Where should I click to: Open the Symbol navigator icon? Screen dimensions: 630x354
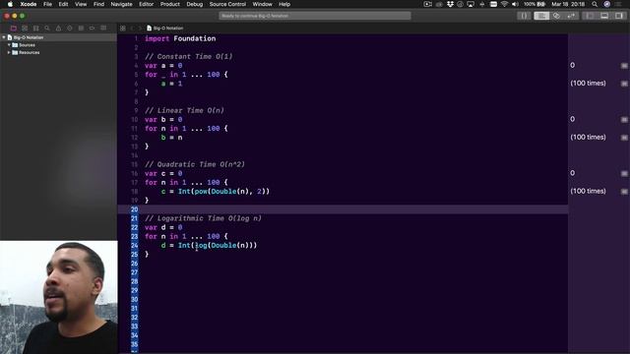click(x=35, y=29)
